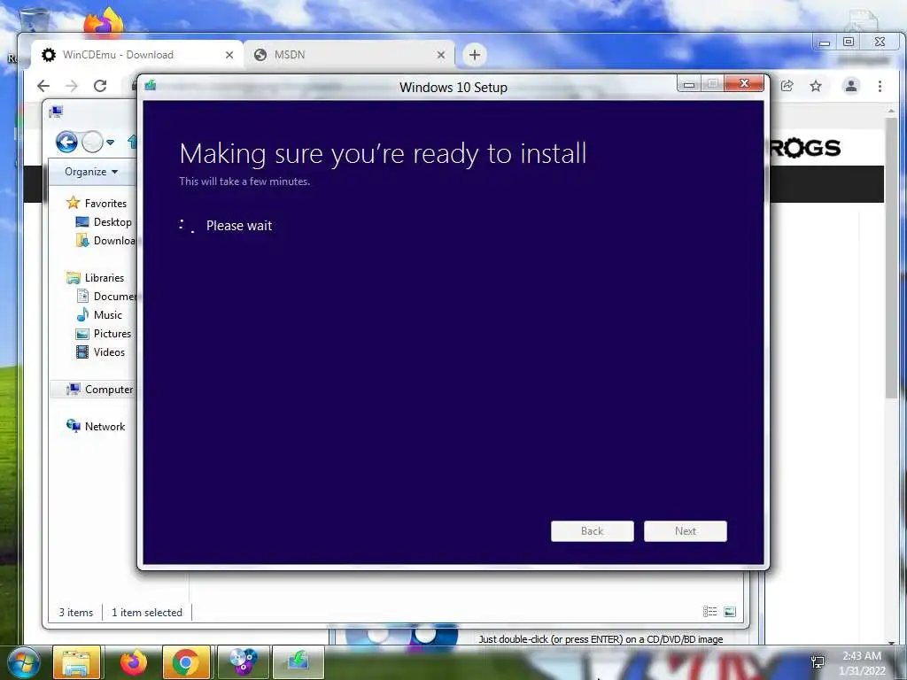Switch Explorer to large icons view
Image resolution: width=907 pixels, height=680 pixels.
coord(730,611)
